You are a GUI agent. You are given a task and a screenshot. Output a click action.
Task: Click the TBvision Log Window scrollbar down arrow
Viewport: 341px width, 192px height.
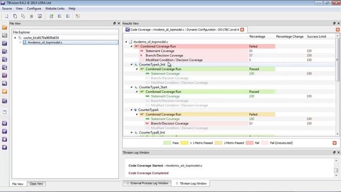[336, 175]
